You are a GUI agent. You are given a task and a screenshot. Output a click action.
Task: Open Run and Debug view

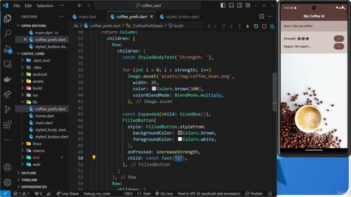coord(7,49)
